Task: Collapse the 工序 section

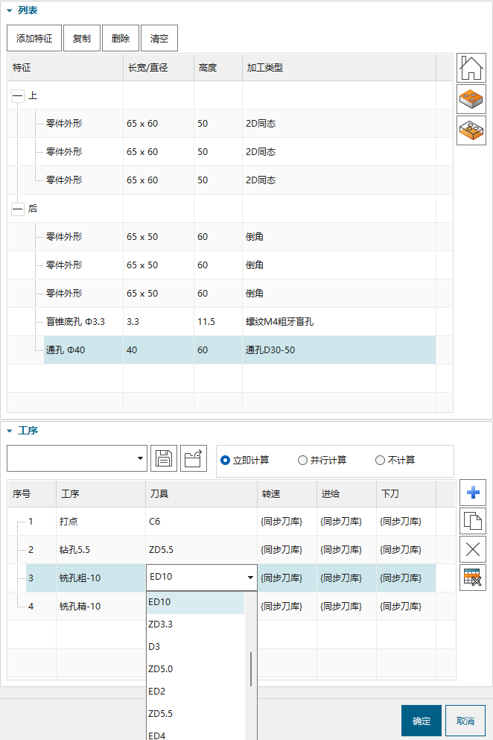Action: click(x=10, y=431)
